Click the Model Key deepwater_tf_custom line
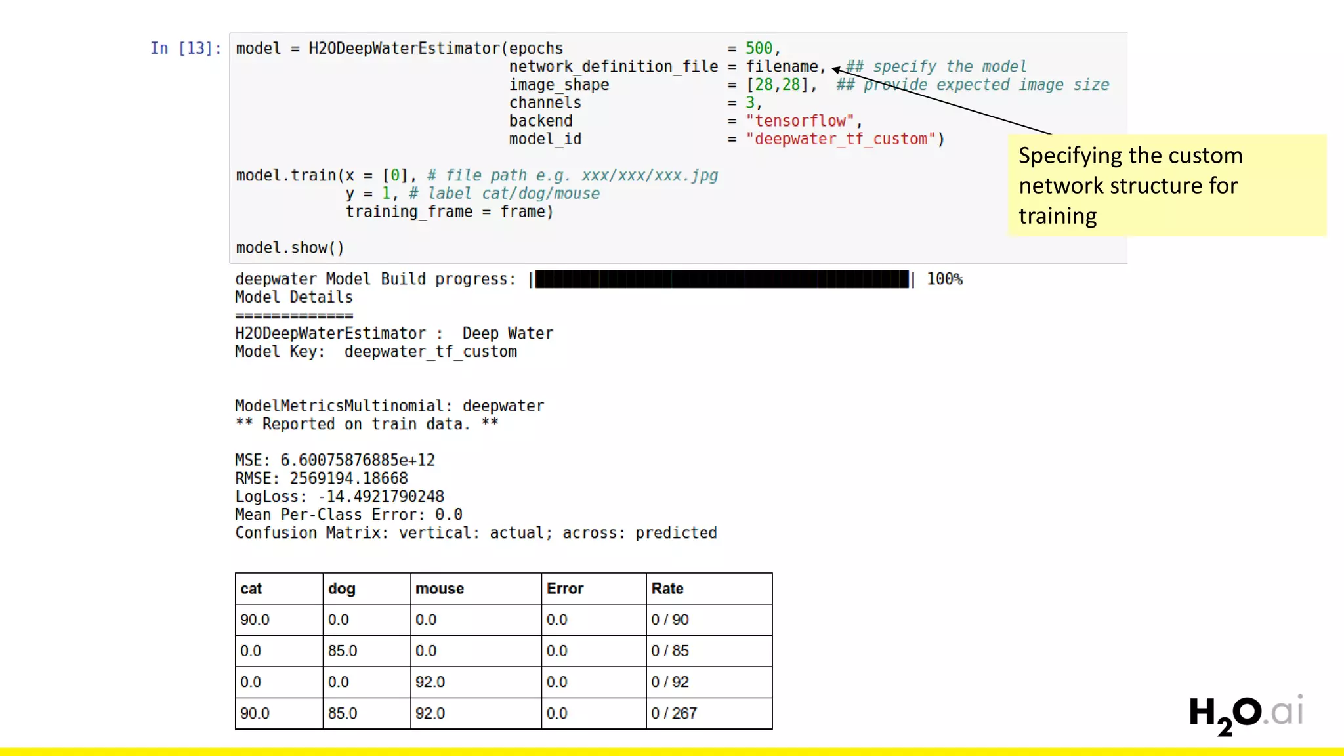Viewport: 1344px width, 756px height. (x=376, y=352)
